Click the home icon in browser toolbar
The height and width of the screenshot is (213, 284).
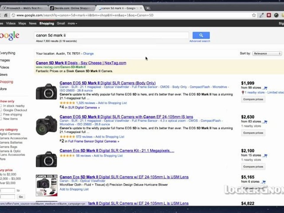pyautogui.click(x=6, y=15)
